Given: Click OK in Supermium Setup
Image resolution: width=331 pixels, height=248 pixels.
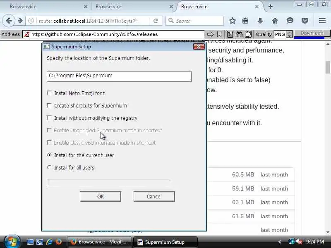Looking at the screenshot, I should point(101,196).
